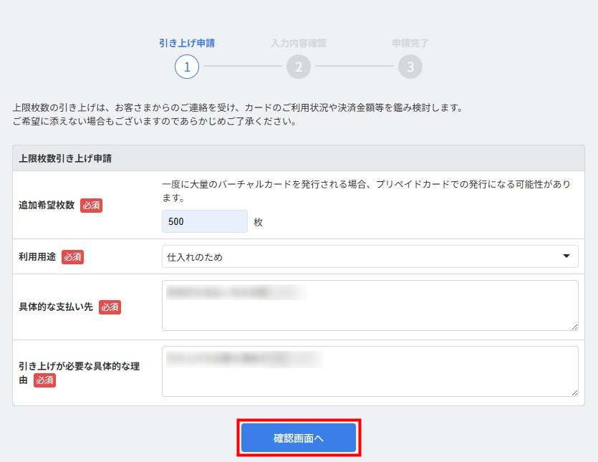Click the step 1 circle indicator
Viewport: 598px width, 462px height.
click(187, 67)
